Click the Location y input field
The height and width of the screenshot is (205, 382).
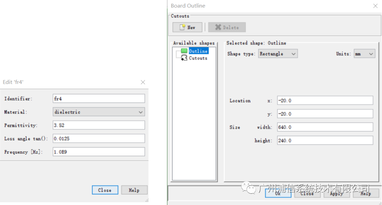[325, 114]
